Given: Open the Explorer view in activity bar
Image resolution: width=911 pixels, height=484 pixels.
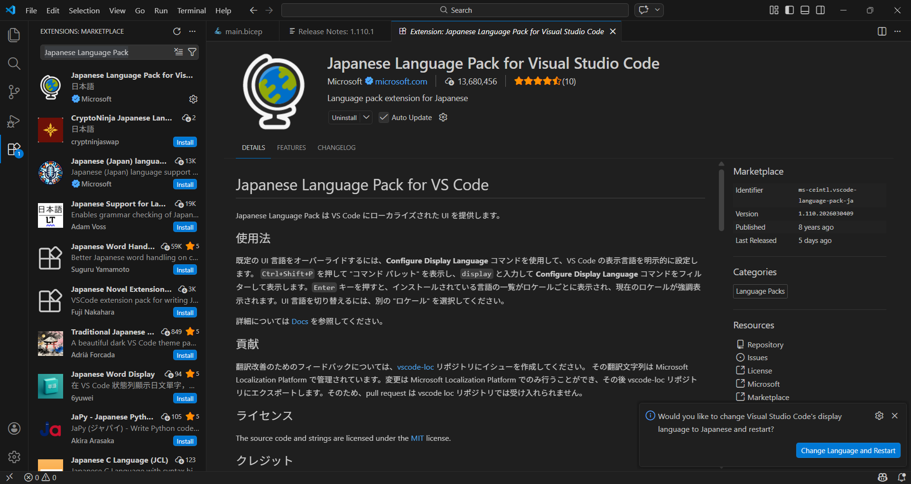Looking at the screenshot, I should (14, 35).
